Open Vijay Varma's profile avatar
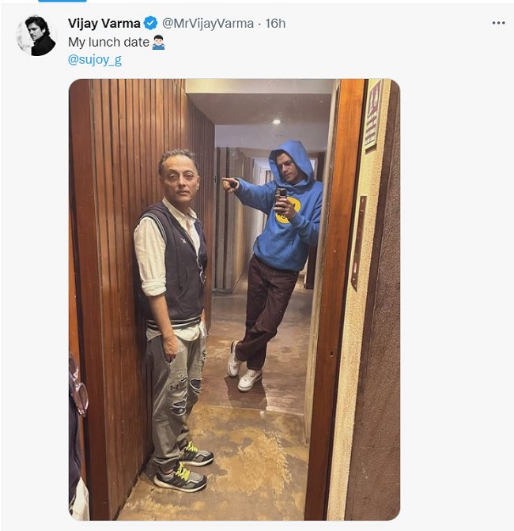Screen dimensions: 514x531 point(36,36)
